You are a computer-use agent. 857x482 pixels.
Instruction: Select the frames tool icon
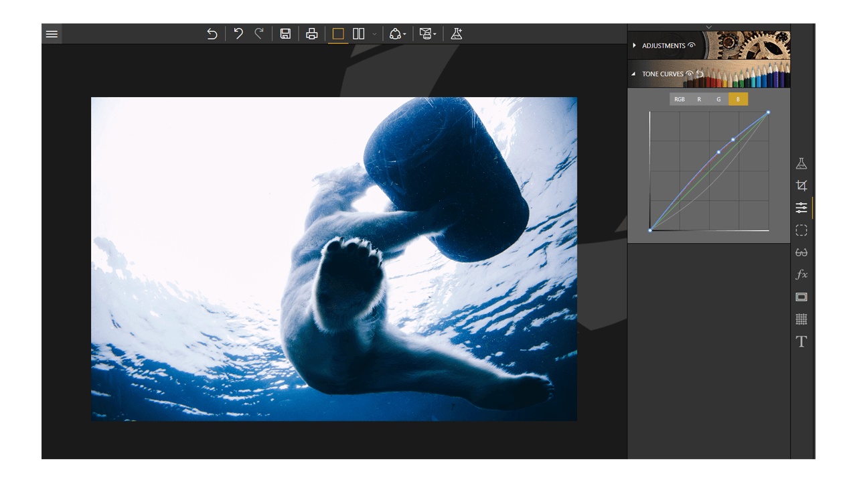(801, 297)
